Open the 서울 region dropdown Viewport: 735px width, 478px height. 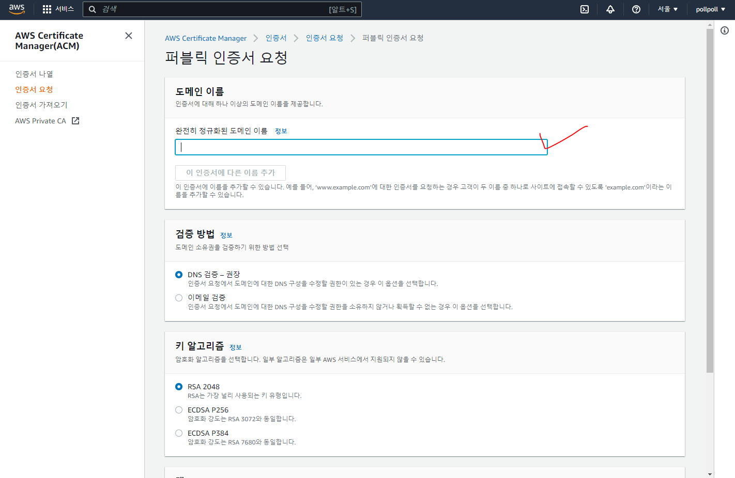[x=667, y=9]
